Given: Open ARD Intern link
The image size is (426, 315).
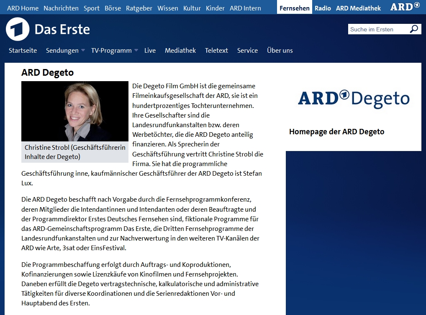Looking at the screenshot, I should 245,8.
